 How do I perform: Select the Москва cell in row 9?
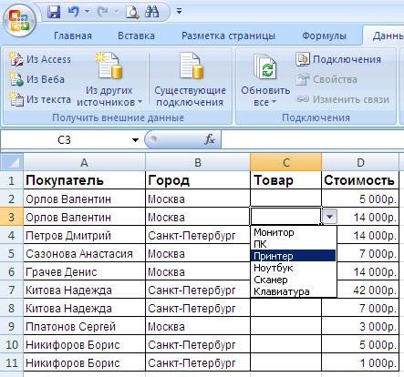click(198, 326)
